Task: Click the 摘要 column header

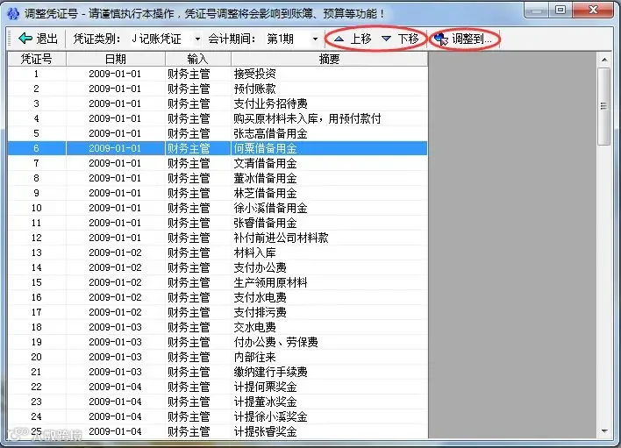Action: (329, 59)
